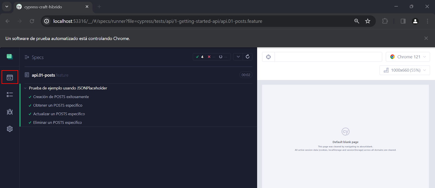This screenshot has height=188, width=435.
Task: Click the passed tests counter showing 4
Action: [x=200, y=57]
